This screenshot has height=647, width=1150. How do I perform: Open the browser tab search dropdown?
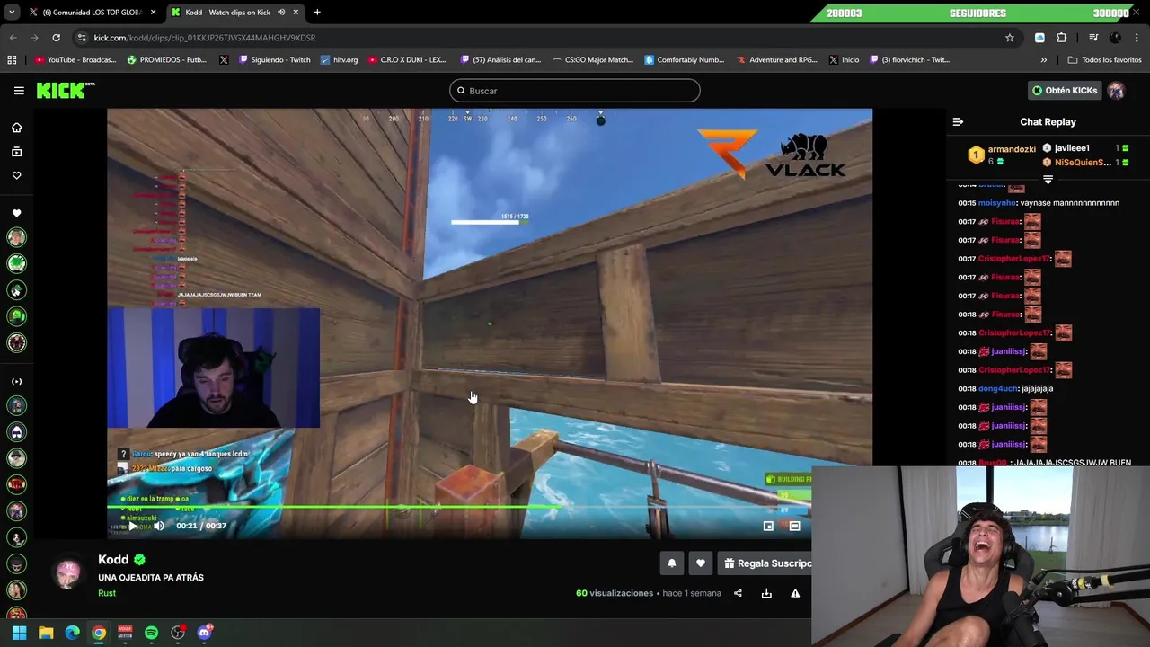(x=12, y=13)
